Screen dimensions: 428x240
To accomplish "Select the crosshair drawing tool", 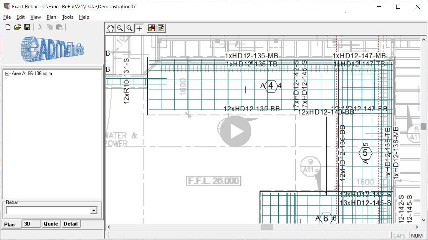I will click(139, 28).
